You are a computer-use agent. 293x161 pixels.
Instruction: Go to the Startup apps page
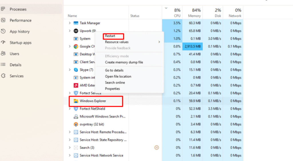tap(21, 43)
